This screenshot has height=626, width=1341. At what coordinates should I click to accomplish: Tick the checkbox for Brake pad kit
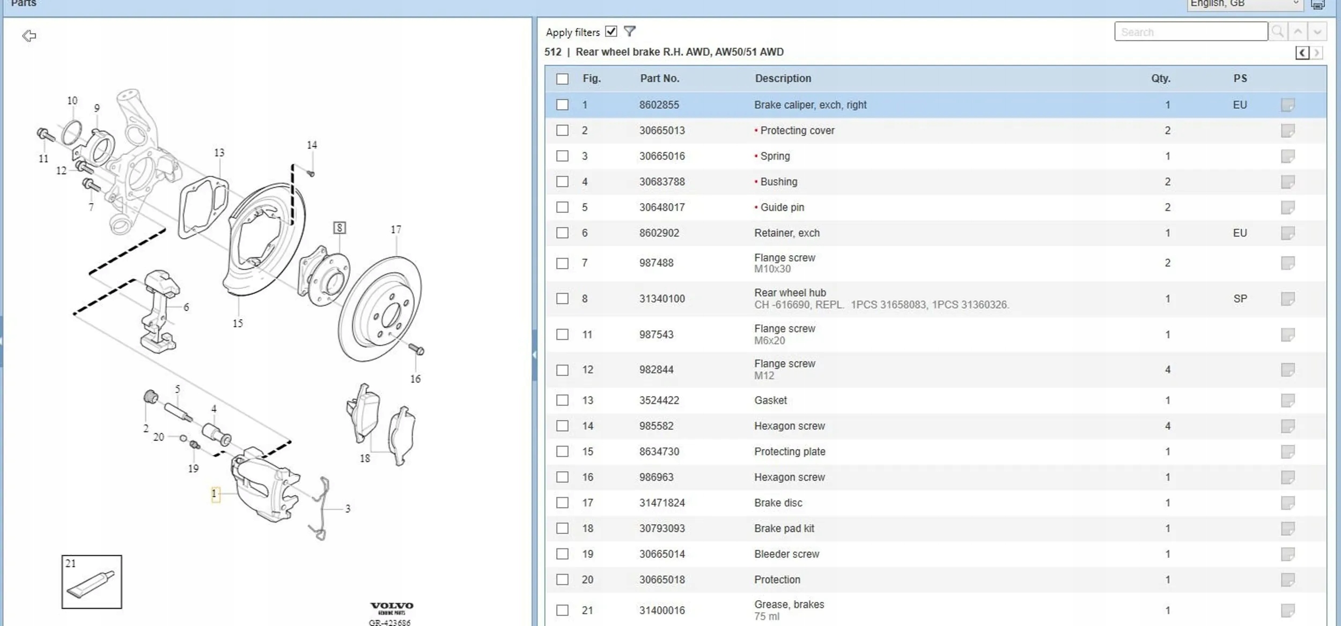562,528
